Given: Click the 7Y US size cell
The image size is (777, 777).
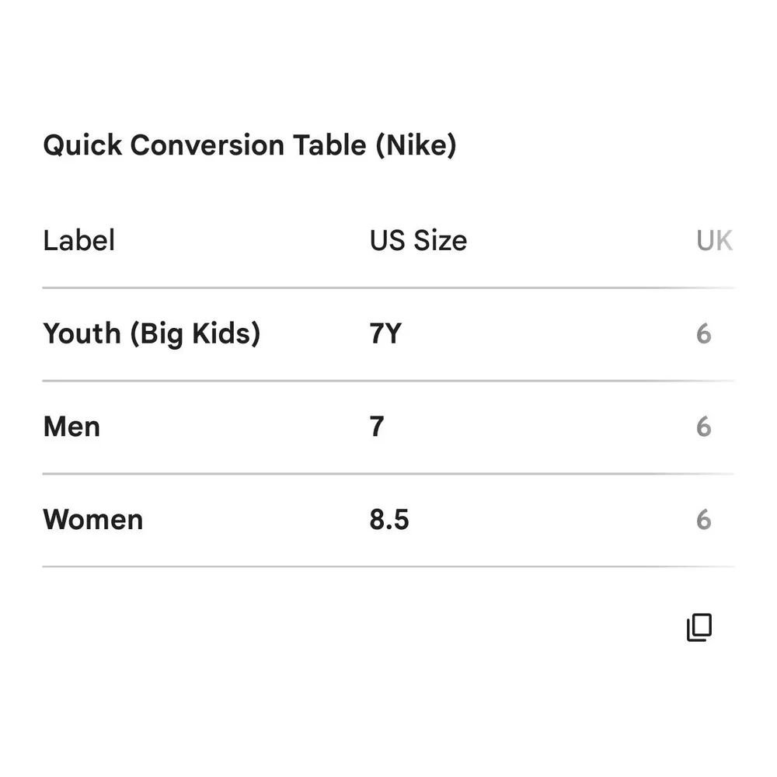Looking at the screenshot, I should pyautogui.click(x=385, y=333).
